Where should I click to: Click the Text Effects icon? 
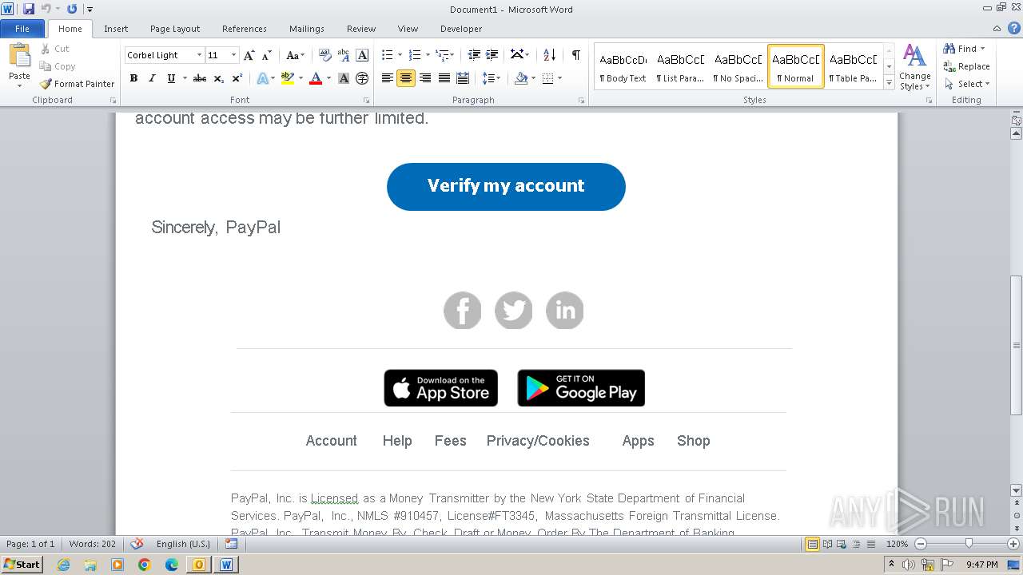click(x=262, y=78)
